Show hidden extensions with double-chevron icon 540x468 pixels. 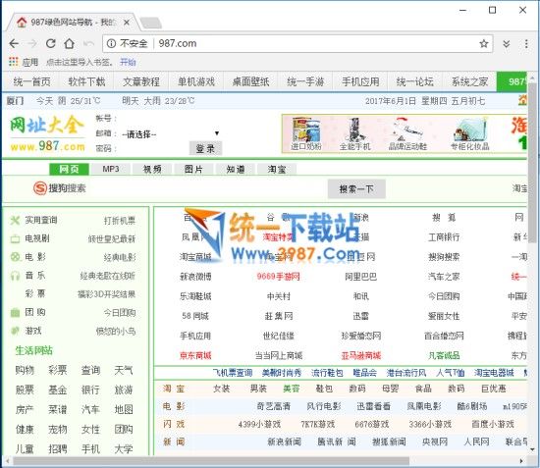(507, 44)
